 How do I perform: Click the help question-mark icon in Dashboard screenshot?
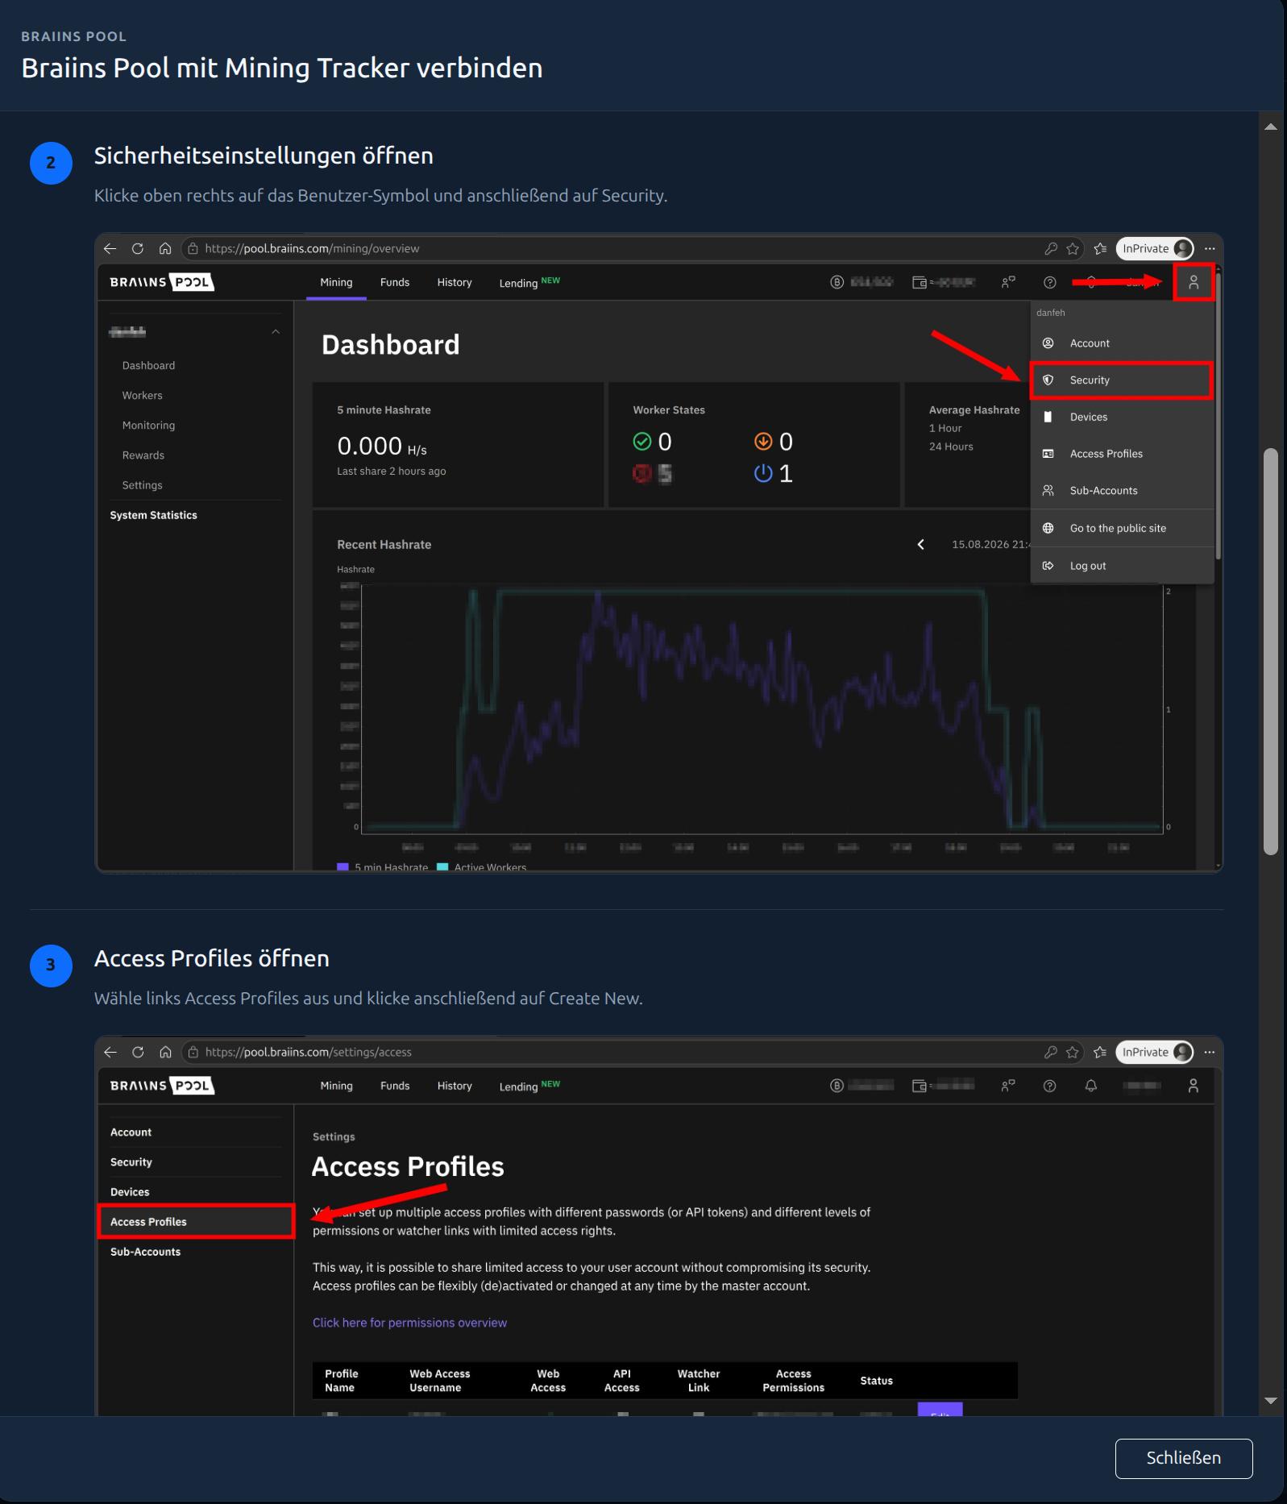tap(1049, 282)
